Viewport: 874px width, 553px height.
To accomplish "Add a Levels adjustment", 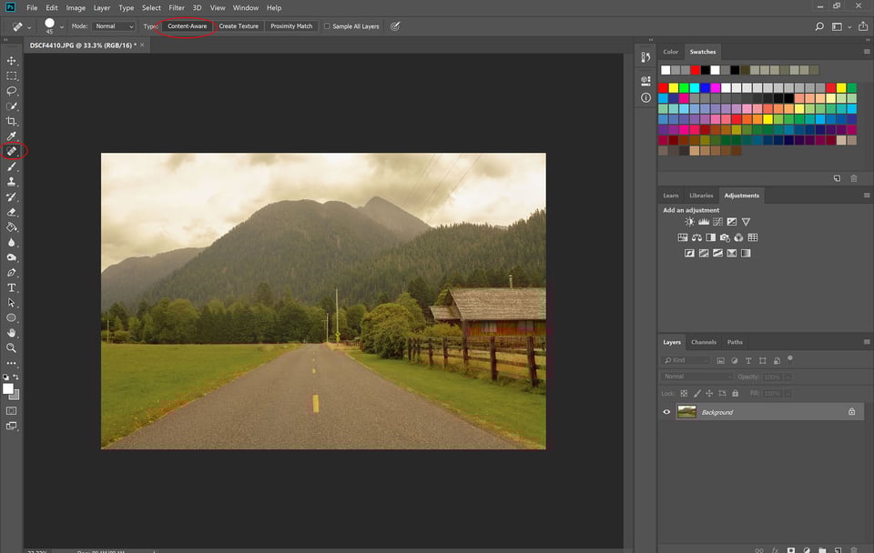I will (704, 222).
